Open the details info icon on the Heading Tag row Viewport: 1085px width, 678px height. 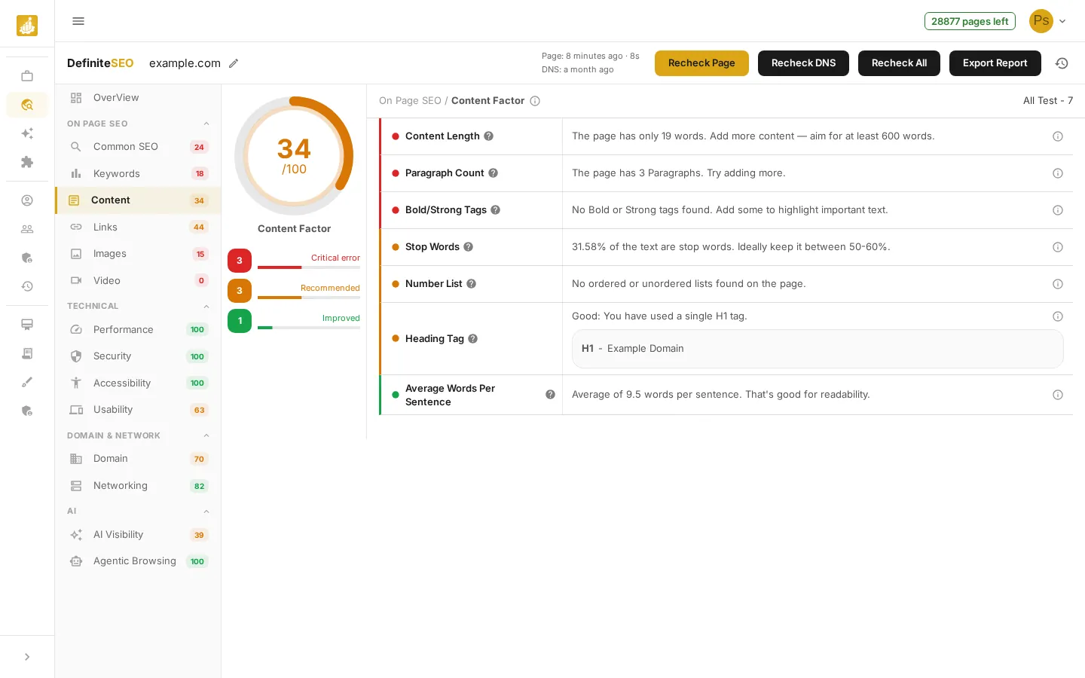[1058, 316]
